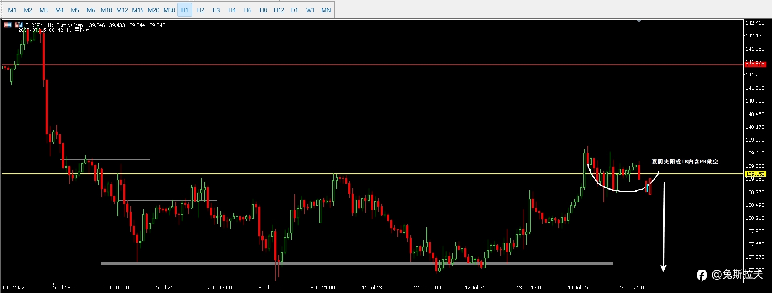Click the 137.650 price scale value
This screenshot has height=293, width=772.
755,244
